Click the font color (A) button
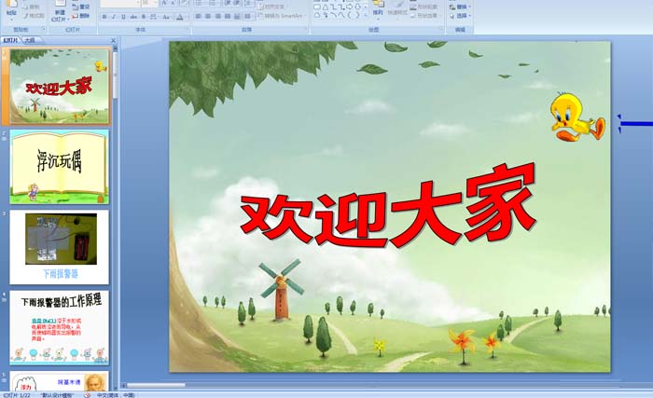Viewport: 653px width, 398px height. click(x=179, y=17)
